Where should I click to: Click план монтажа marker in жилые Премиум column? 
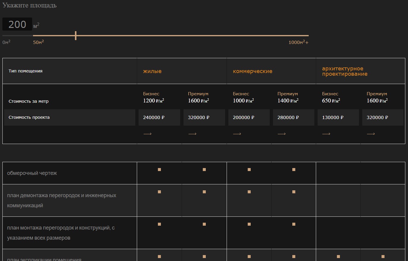(x=204, y=224)
